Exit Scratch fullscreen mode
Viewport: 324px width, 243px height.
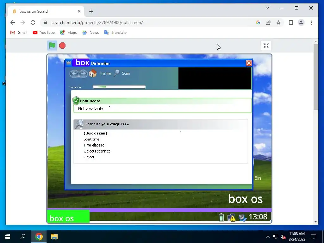coord(266,46)
